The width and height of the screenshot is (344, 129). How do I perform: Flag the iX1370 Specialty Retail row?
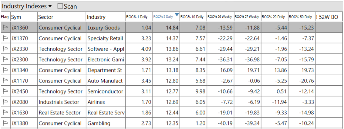(x=5, y=38)
